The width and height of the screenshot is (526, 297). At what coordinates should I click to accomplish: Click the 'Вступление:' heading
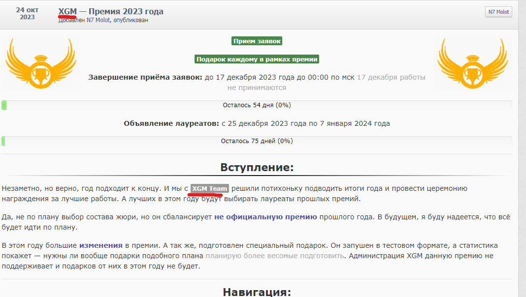click(257, 167)
